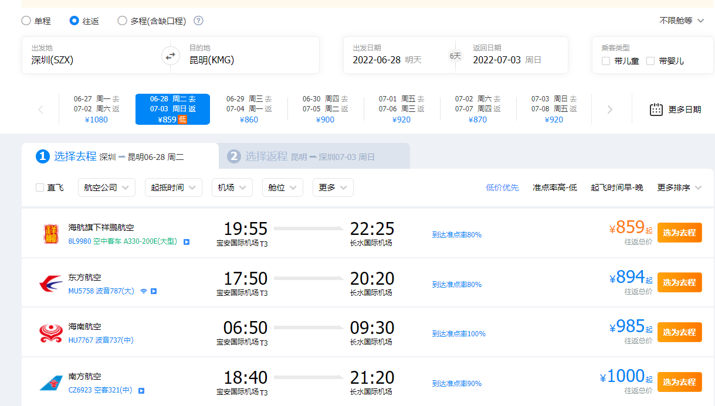Select the 06-30 date option ¥900
This screenshot has width=715, height=406.
tap(325, 110)
